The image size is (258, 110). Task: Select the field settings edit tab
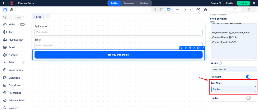[x=234, y=10]
